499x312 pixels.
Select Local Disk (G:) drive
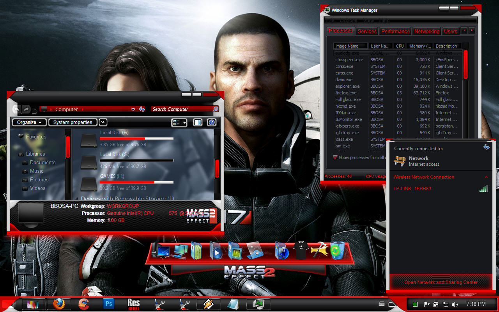coord(127,160)
